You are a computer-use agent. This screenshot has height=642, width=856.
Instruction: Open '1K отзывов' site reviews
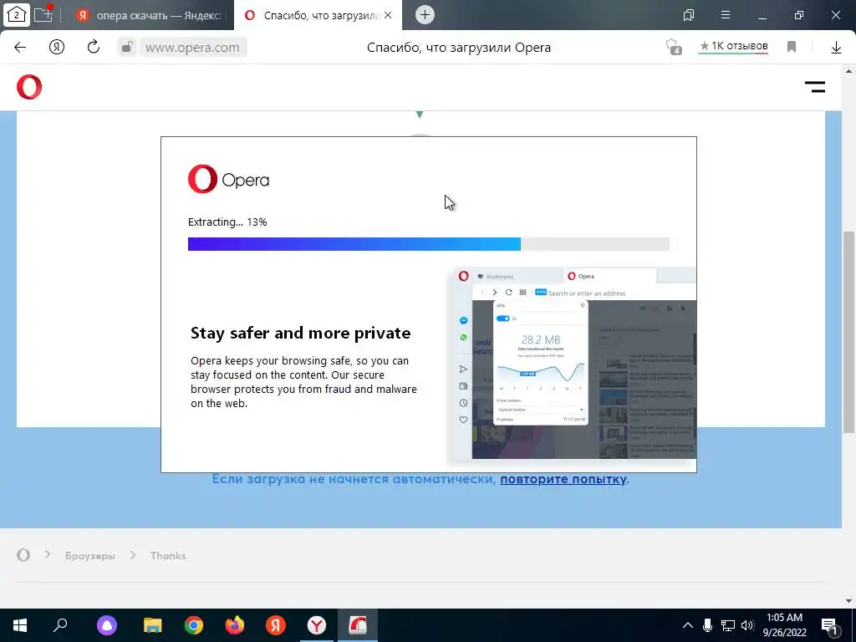click(x=734, y=47)
